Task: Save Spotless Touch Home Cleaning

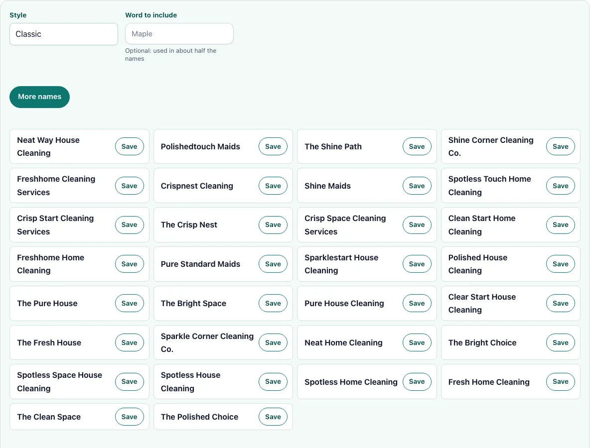Action: click(x=561, y=186)
